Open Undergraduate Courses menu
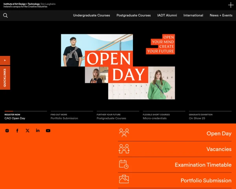The image size is (236, 189). click(x=91, y=15)
